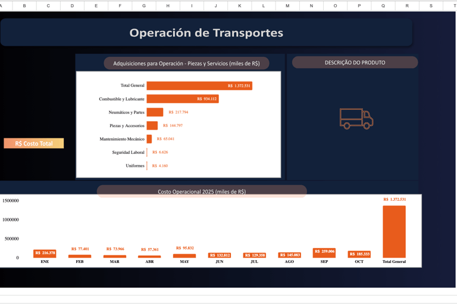The width and height of the screenshot is (457, 304).
Task: Select column L header
Action: (x=264, y=6)
